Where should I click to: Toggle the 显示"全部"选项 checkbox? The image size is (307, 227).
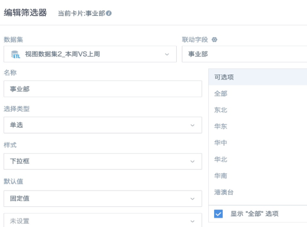pyautogui.click(x=218, y=214)
